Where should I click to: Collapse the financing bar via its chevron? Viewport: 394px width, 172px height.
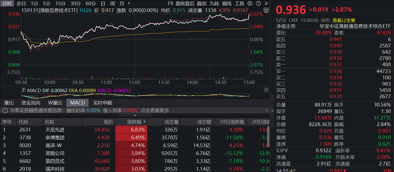point(135,115)
